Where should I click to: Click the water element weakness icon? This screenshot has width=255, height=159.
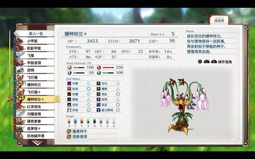[x=69, y=73]
